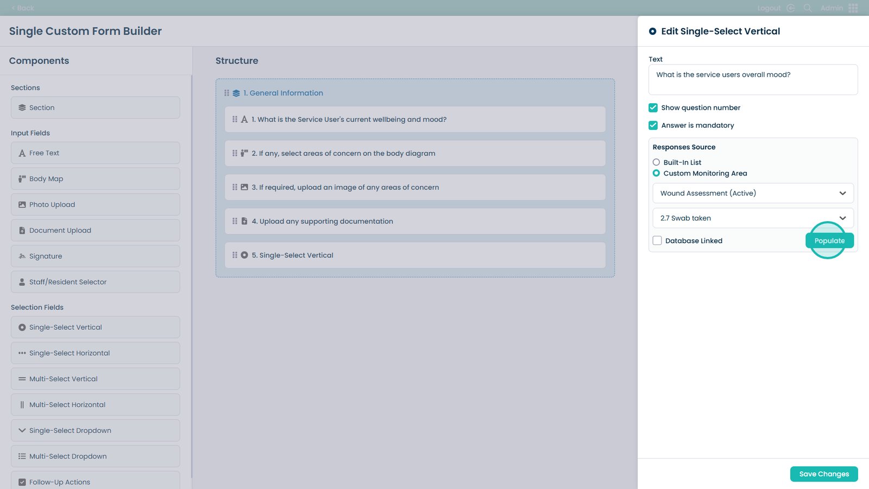Click Save Changes

[x=824, y=474]
